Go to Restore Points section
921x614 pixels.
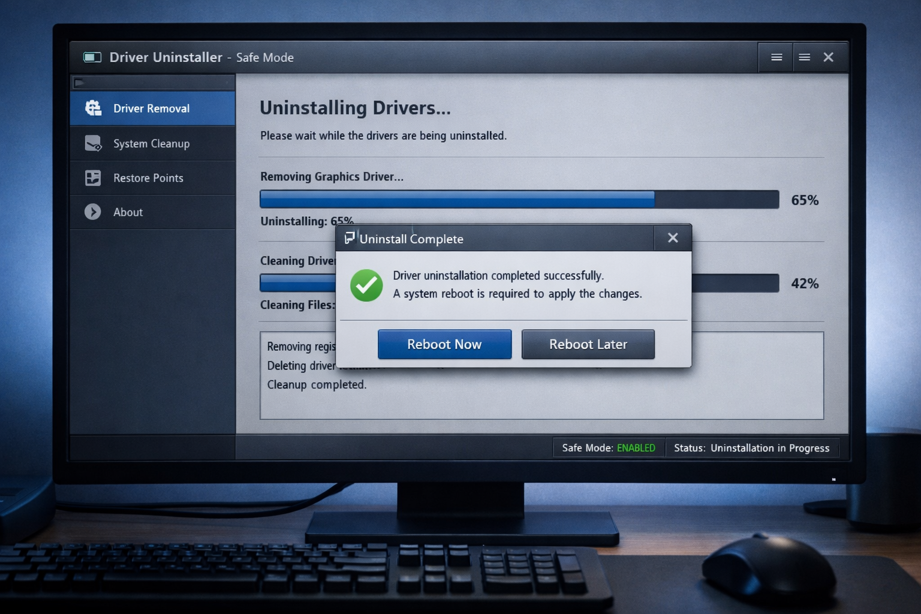point(152,178)
